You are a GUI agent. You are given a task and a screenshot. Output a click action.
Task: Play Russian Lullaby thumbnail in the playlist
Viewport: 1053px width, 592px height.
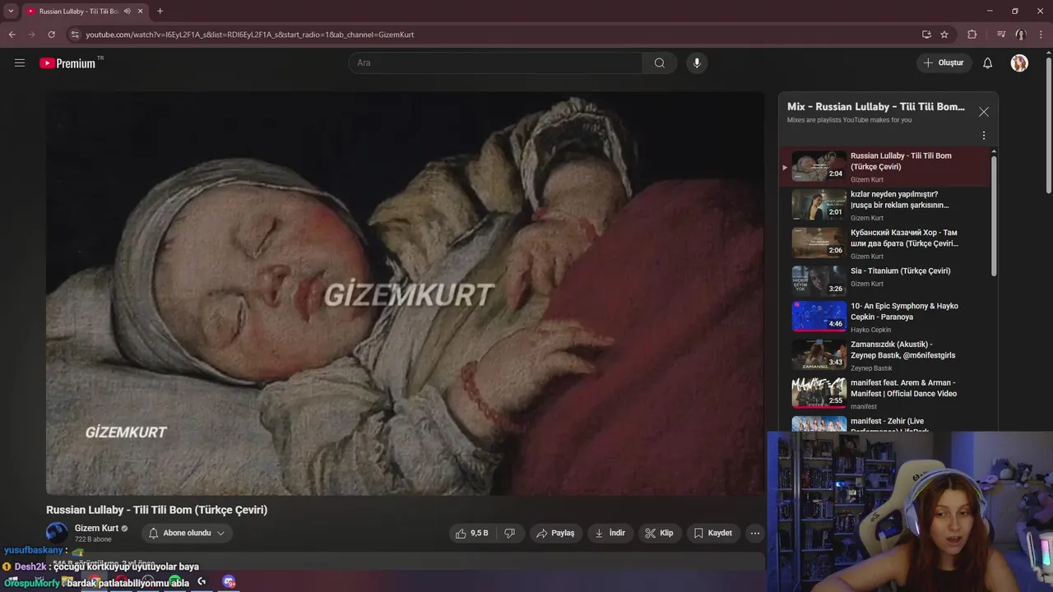[x=819, y=166]
